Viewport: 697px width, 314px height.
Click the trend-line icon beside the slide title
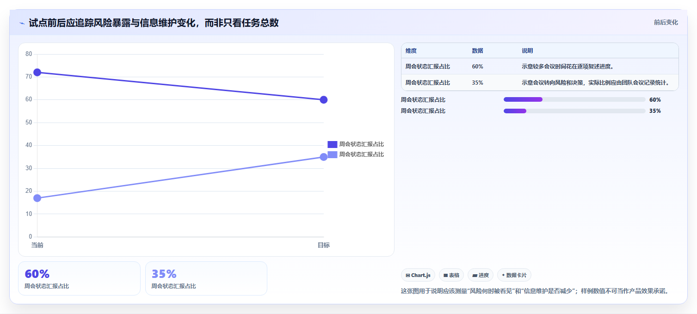click(x=22, y=23)
